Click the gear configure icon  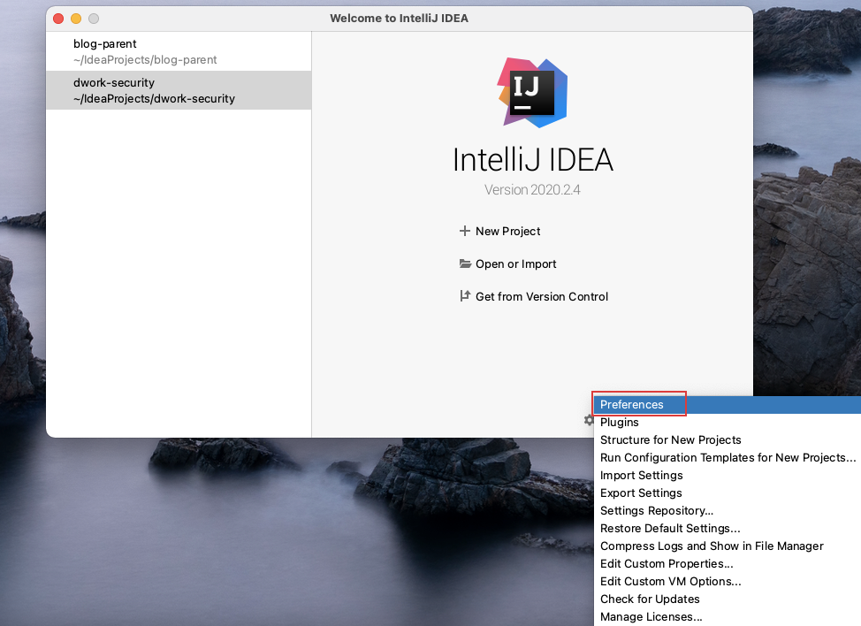tap(589, 420)
